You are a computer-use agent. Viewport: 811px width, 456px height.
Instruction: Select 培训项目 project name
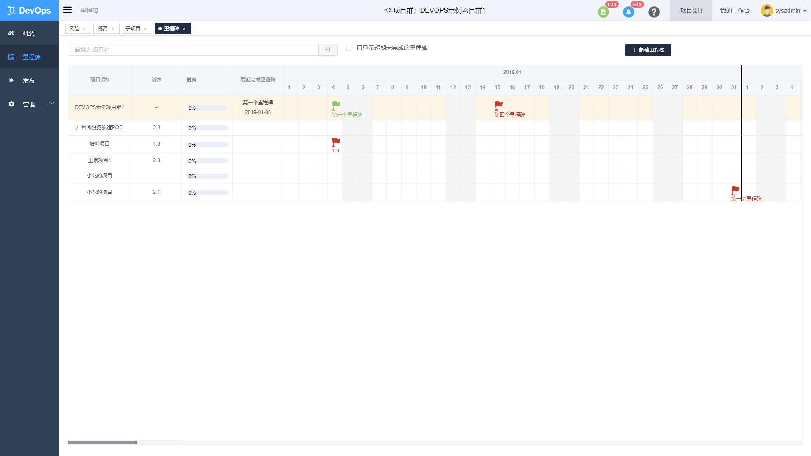pyautogui.click(x=99, y=144)
